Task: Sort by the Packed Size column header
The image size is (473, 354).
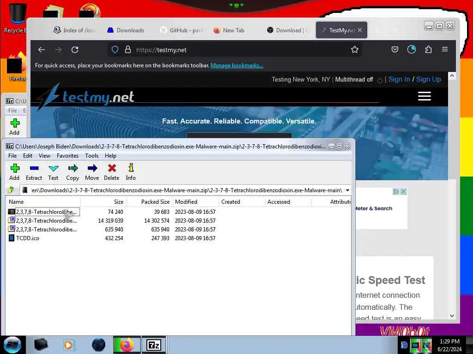Action: coord(150,202)
